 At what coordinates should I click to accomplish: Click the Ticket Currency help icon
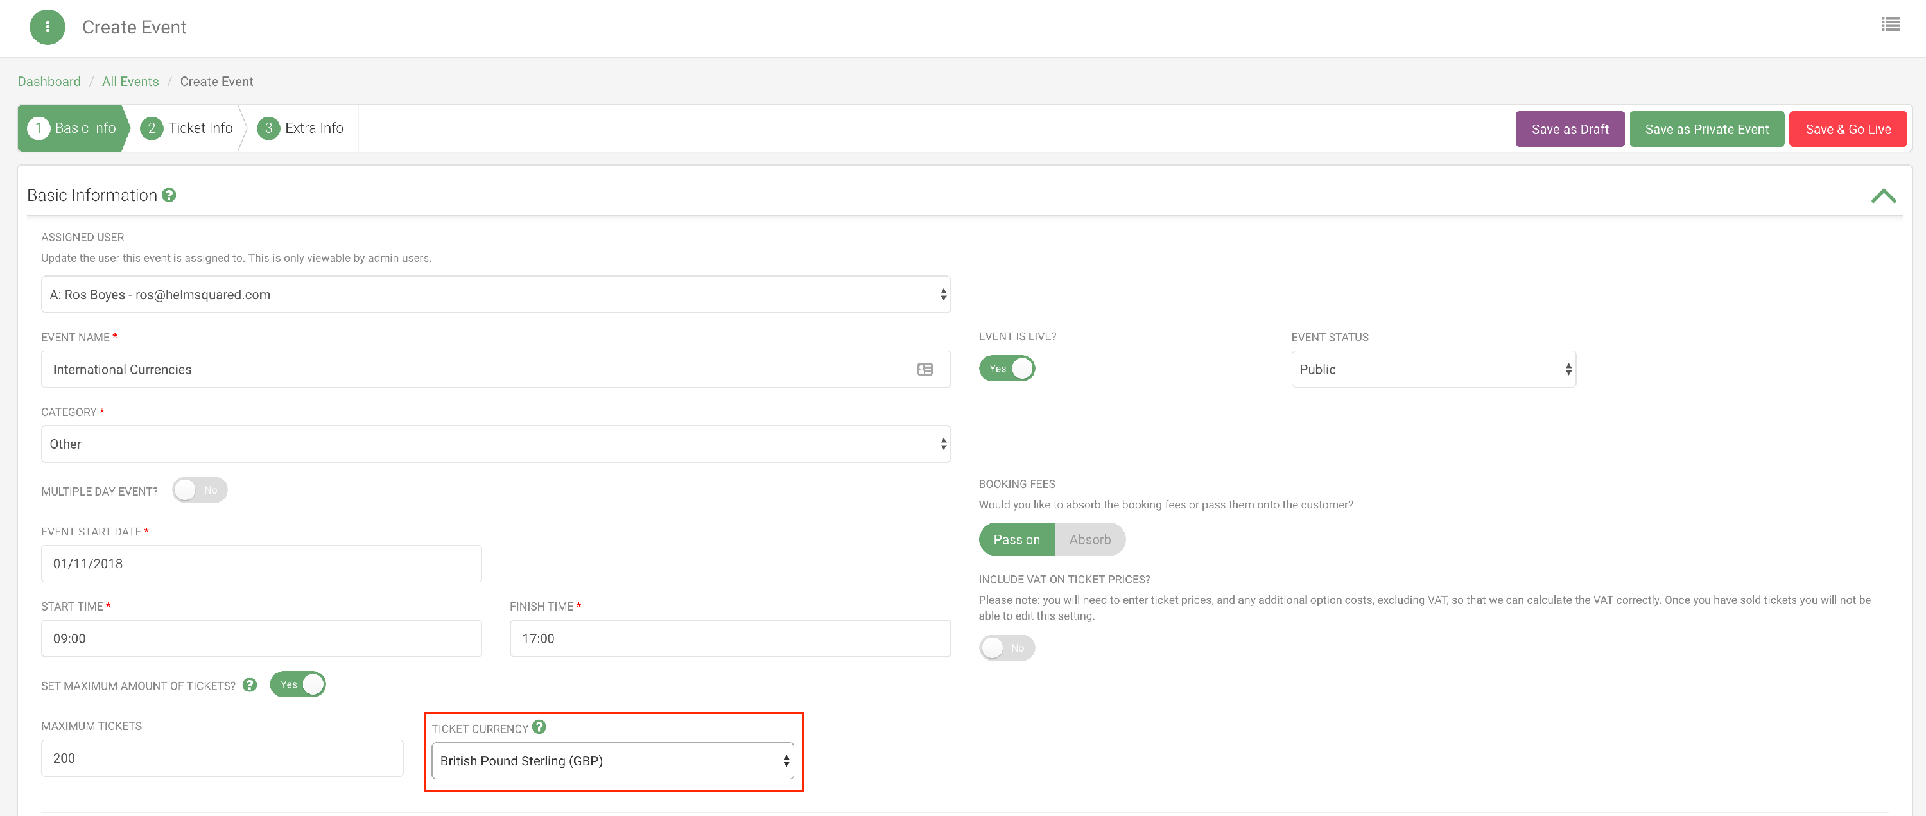pyautogui.click(x=539, y=727)
